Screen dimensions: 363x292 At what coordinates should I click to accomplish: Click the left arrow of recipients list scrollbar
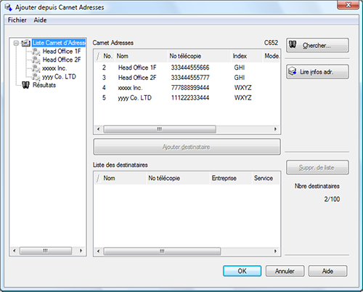coord(98,251)
